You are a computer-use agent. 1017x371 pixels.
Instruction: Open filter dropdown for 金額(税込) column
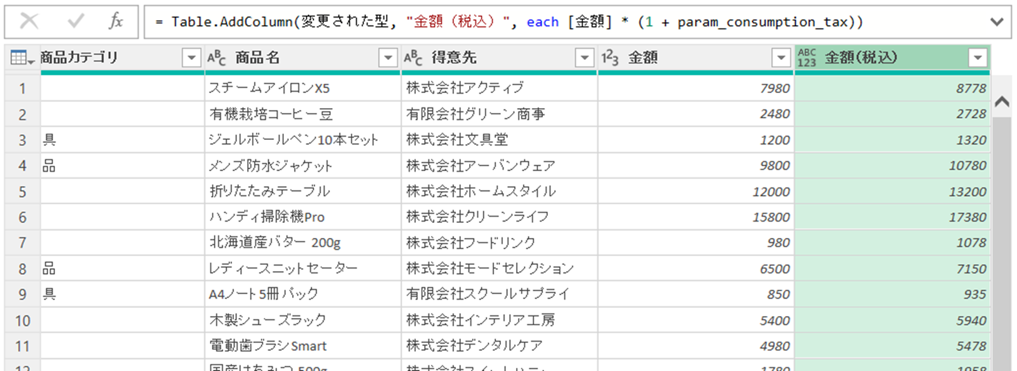(x=977, y=58)
